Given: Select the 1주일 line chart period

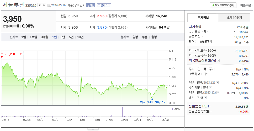Looking at the screenshot, I should (33, 37).
